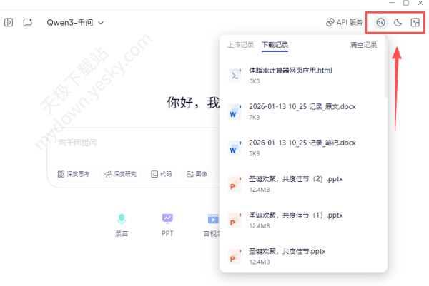This screenshot has width=429, height=286.
Task: Select the 代码 option chip
Action: click(161, 173)
